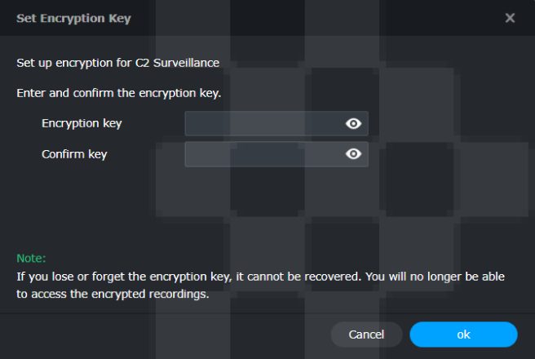Confirm with the blue ok button
535x359 pixels.
(x=463, y=335)
